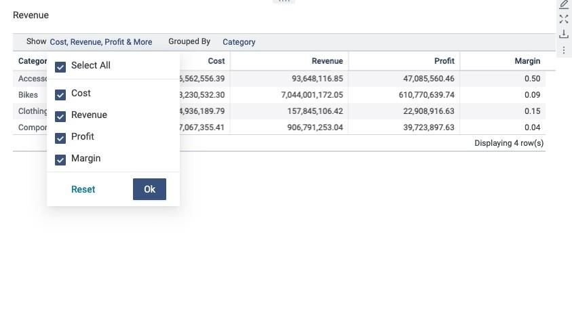572x314 pixels.
Task: Click the Reset link
Action: point(83,189)
